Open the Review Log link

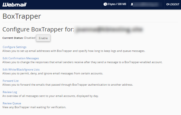point(10,92)
